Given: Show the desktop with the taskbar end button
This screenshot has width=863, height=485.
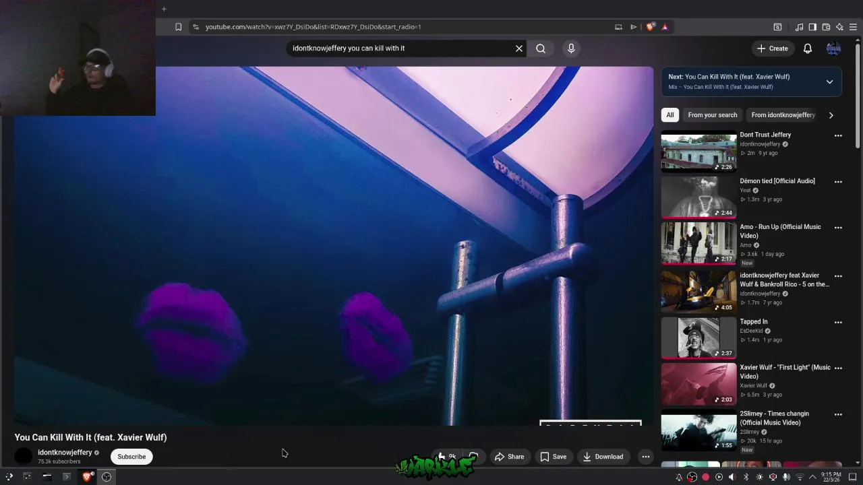Looking at the screenshot, I should (852, 478).
